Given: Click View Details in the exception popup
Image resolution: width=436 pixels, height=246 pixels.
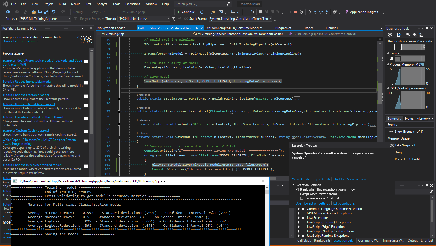Looking at the screenshot, I should click(x=300, y=179).
